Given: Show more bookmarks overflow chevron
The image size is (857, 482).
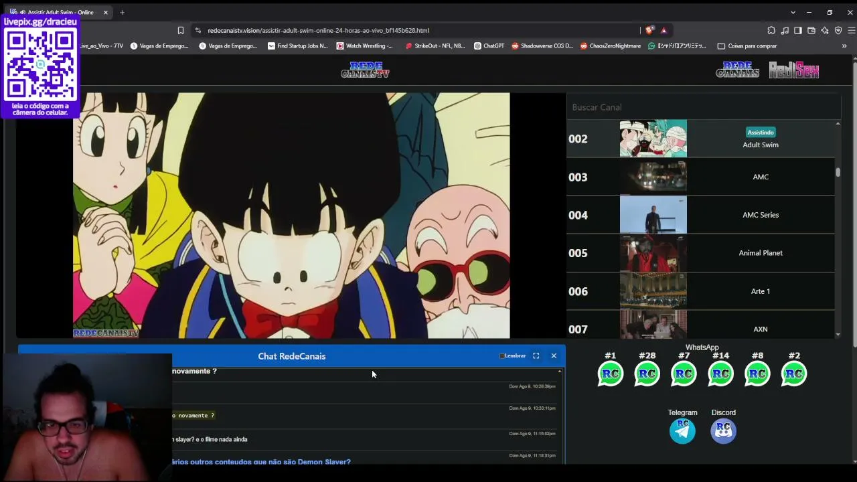Looking at the screenshot, I should tap(844, 46).
